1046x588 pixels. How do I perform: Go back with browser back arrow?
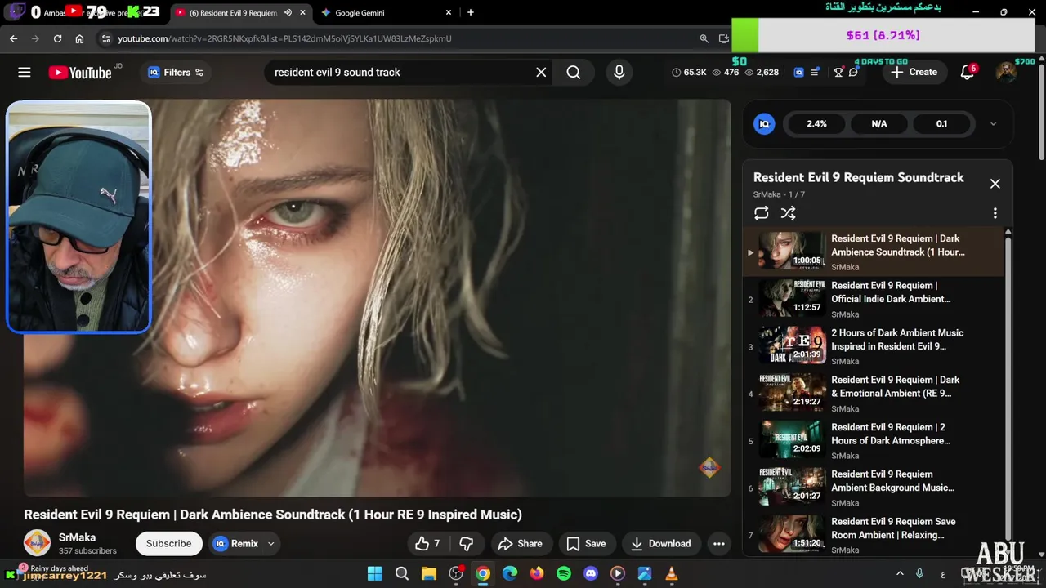tap(14, 38)
